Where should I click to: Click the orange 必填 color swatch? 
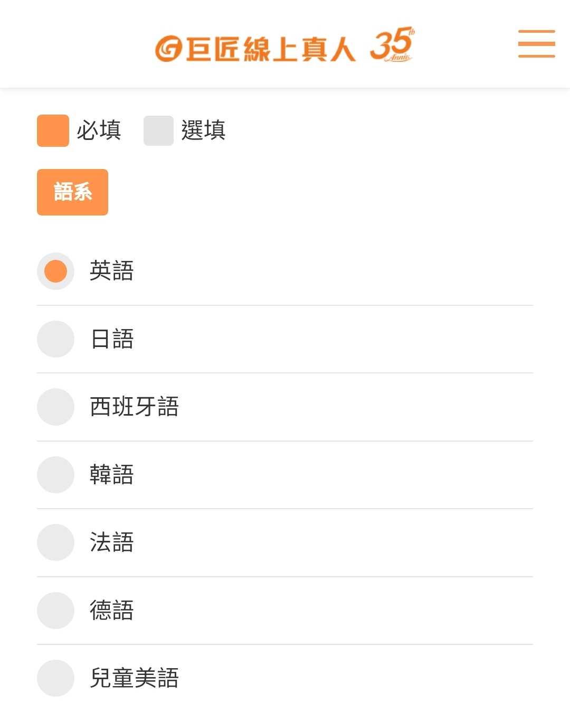[x=53, y=130]
